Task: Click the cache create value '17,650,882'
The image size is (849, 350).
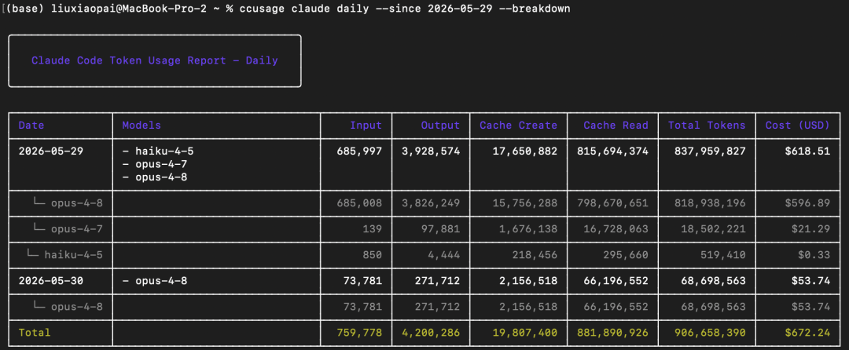Action: click(x=524, y=151)
